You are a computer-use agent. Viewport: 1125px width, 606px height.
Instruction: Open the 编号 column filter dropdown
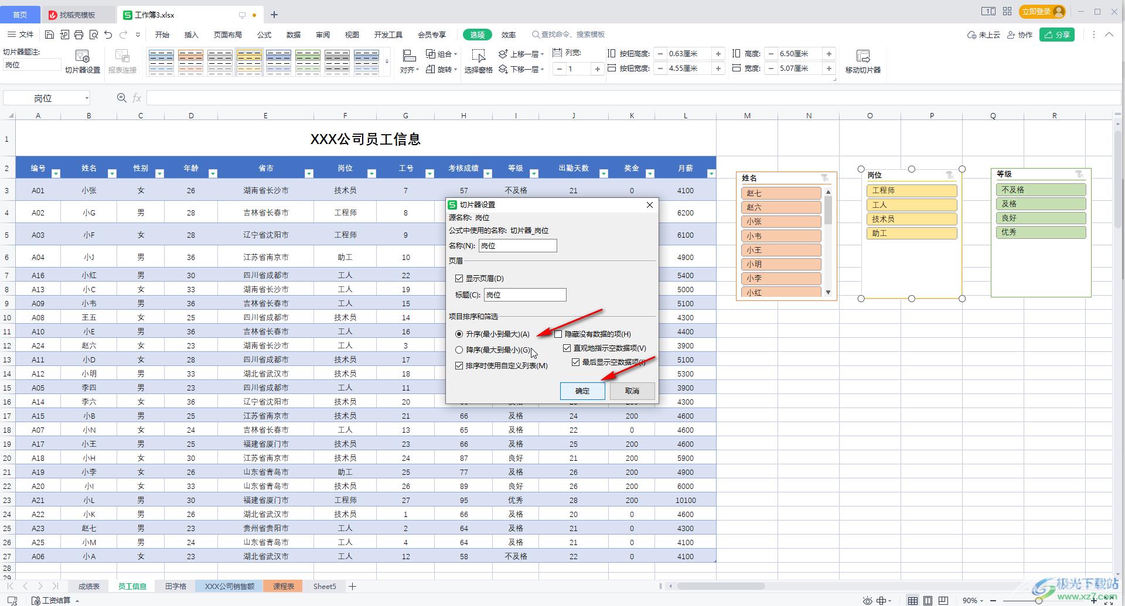(56, 173)
